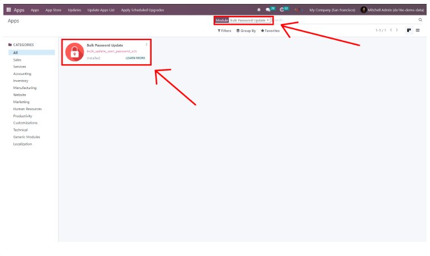This screenshot has height=256, width=430.
Task: Select the Human Resources category
Action: point(28,109)
